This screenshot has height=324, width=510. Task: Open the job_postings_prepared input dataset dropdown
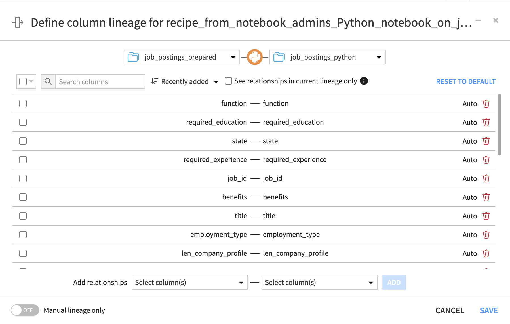click(x=182, y=57)
